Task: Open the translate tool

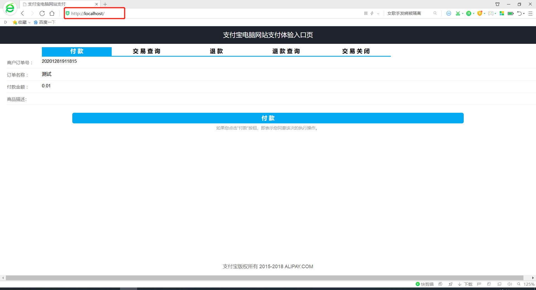Action: click(469, 13)
